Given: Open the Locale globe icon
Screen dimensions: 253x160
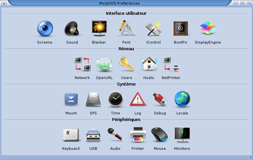Looking at the screenshot, I should (x=182, y=99).
